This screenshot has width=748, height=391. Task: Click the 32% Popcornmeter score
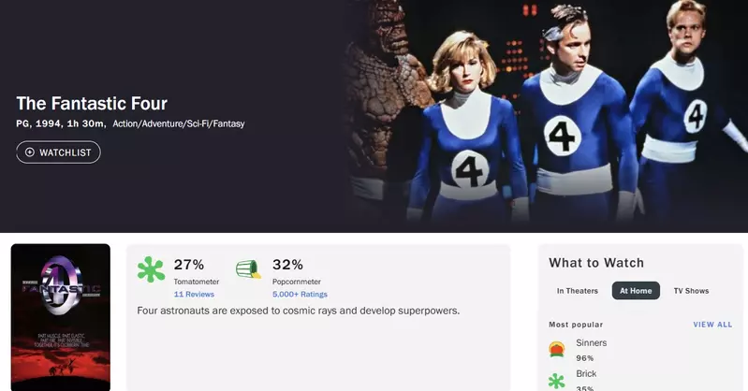pos(287,265)
